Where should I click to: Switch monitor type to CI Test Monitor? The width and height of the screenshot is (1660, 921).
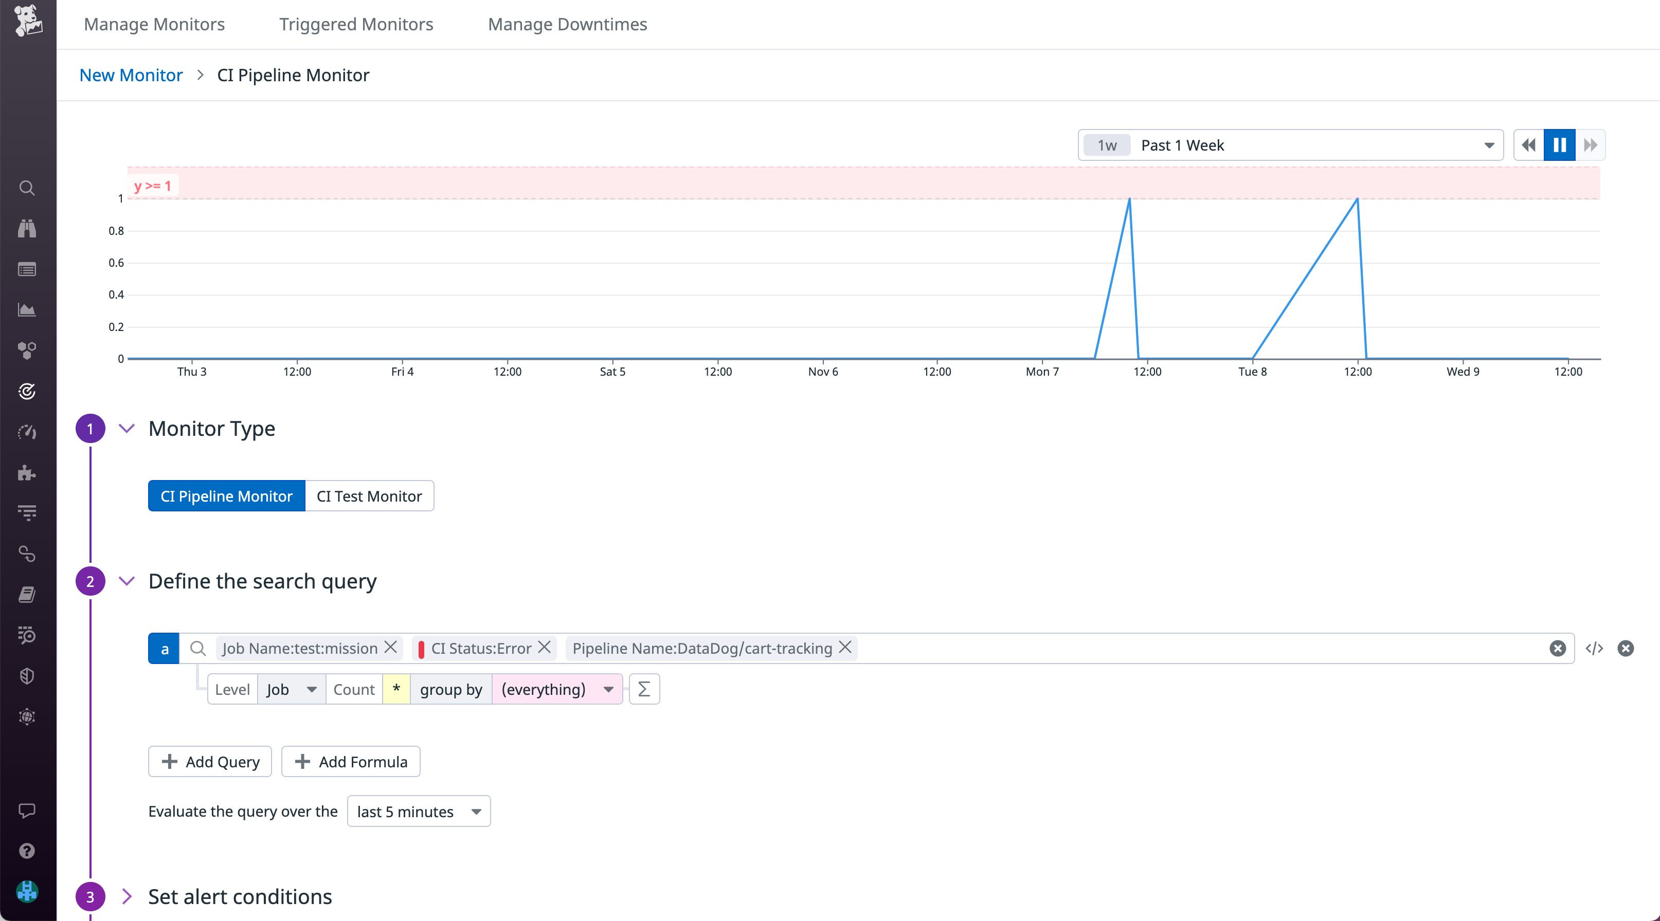(x=369, y=496)
